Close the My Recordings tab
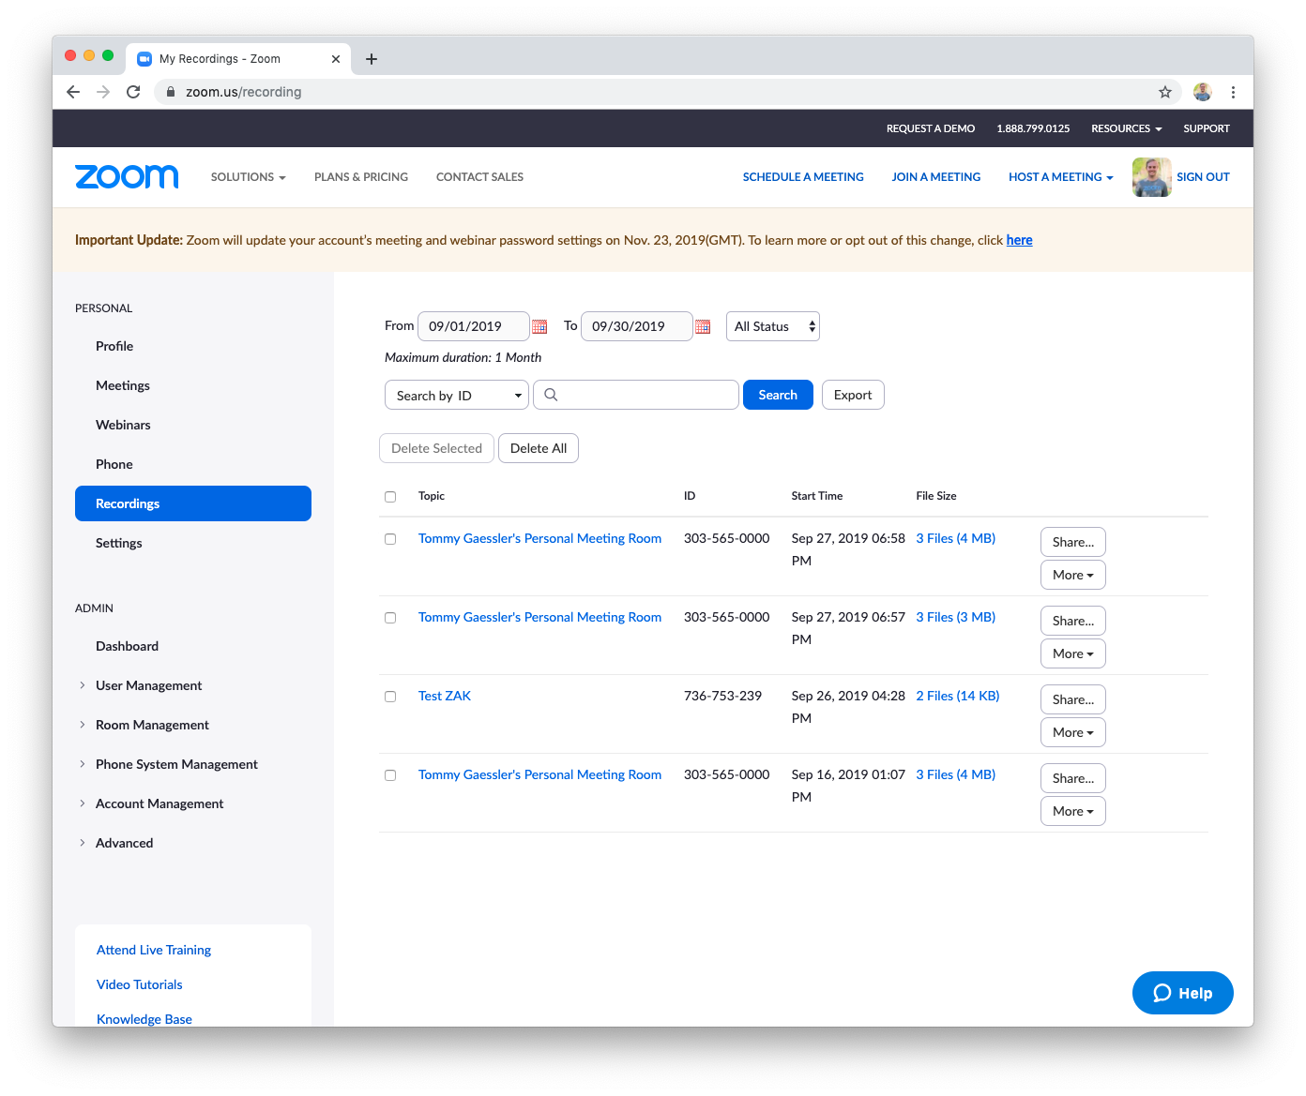Viewport: 1306px width, 1096px height. pos(336,59)
